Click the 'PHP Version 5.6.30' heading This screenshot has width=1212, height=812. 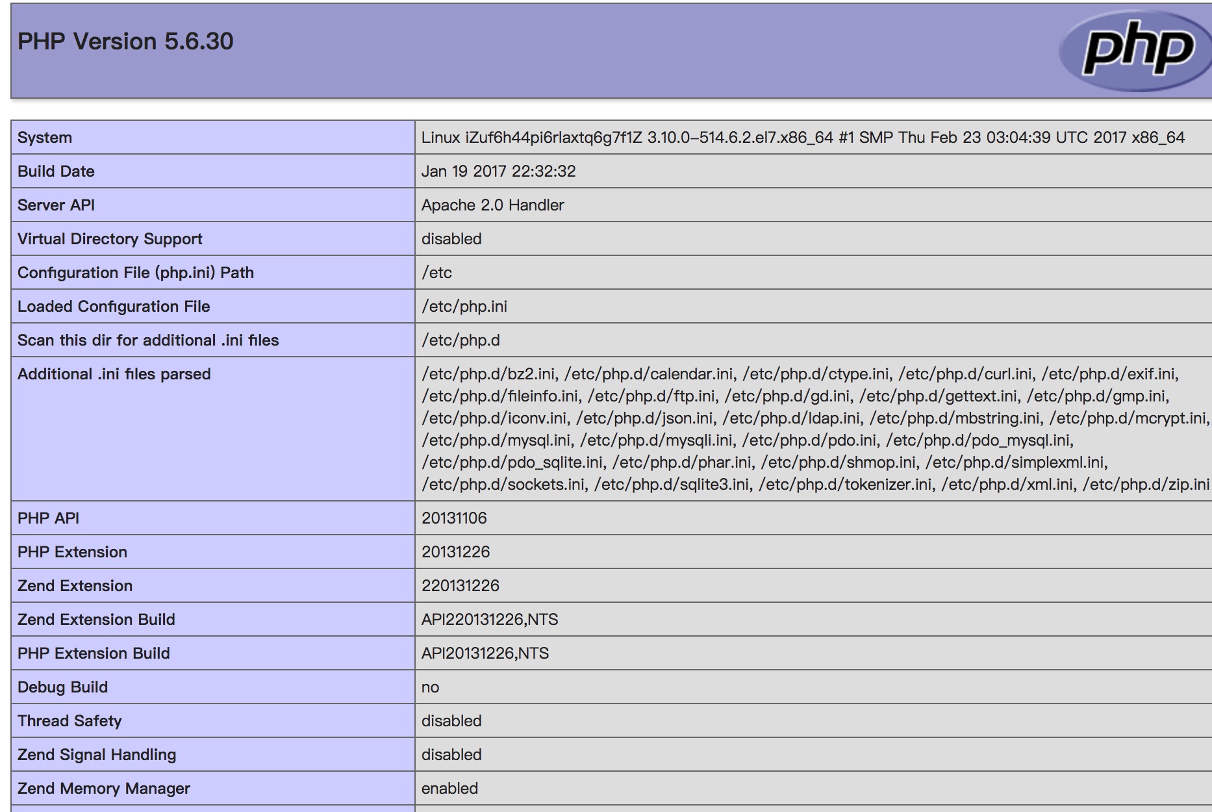[125, 42]
